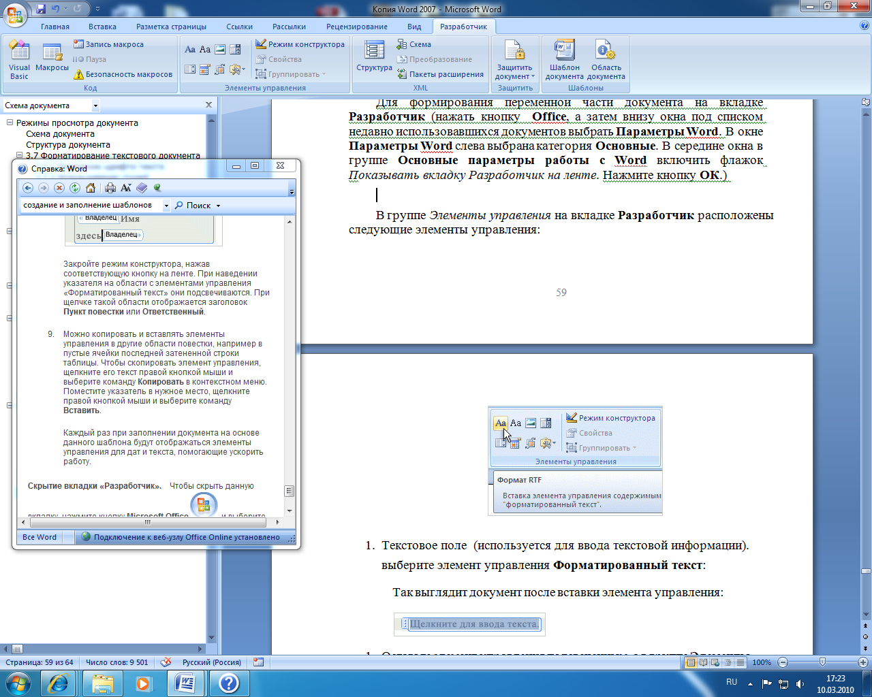The image size is (872, 697).
Task: Stop loading in the Help window
Action: (x=59, y=188)
